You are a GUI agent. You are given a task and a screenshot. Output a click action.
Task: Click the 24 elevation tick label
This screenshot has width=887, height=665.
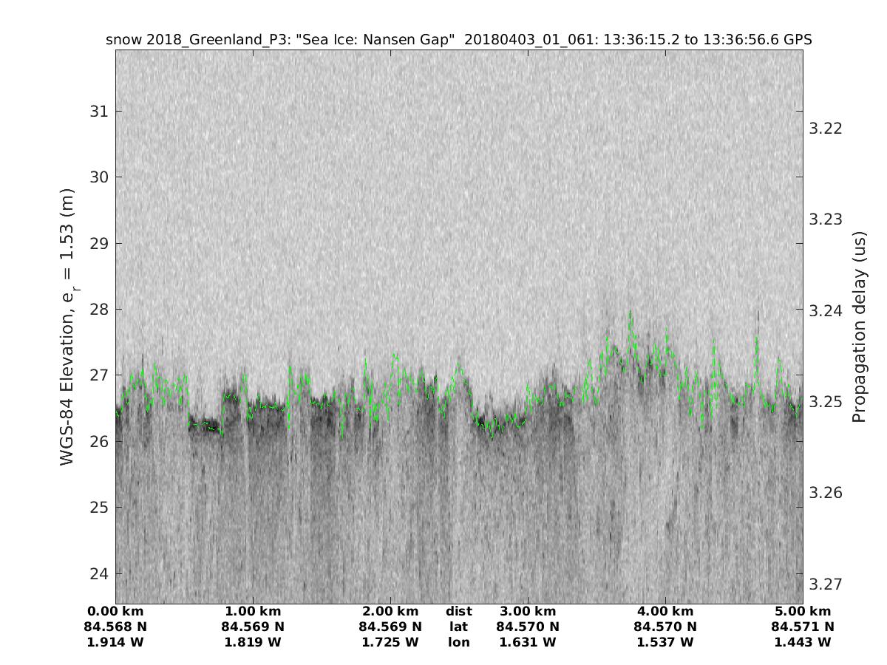(98, 574)
